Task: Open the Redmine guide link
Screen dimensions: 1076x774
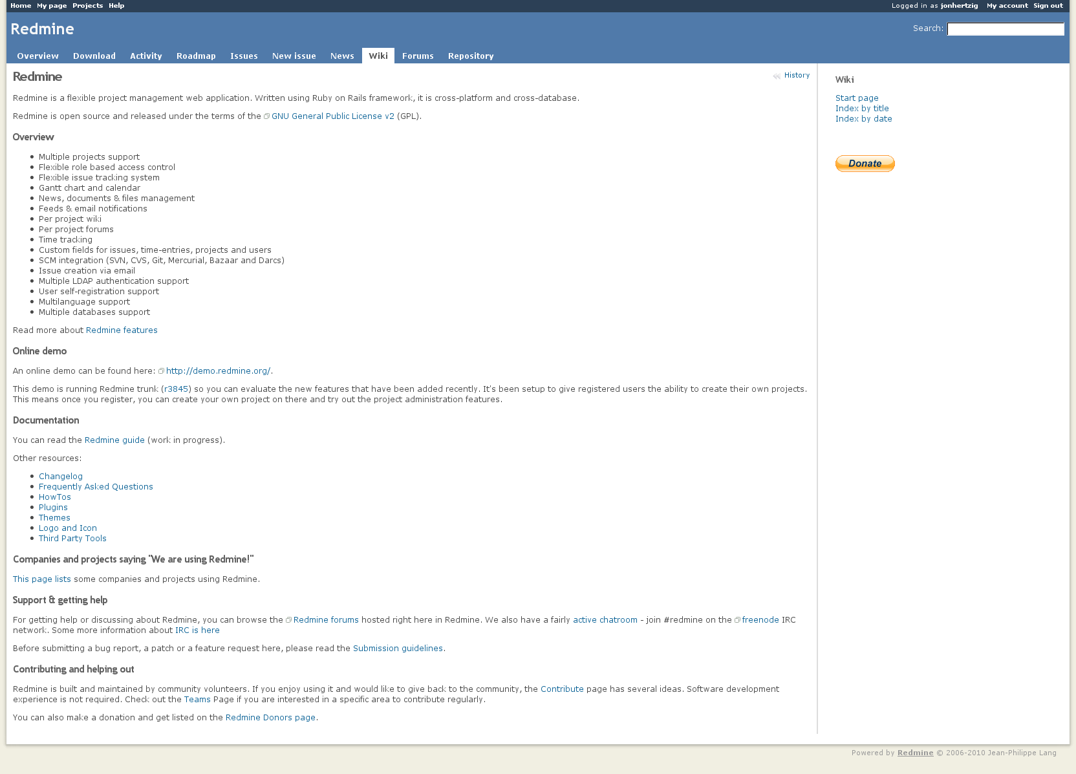Action: pyautogui.click(x=114, y=440)
